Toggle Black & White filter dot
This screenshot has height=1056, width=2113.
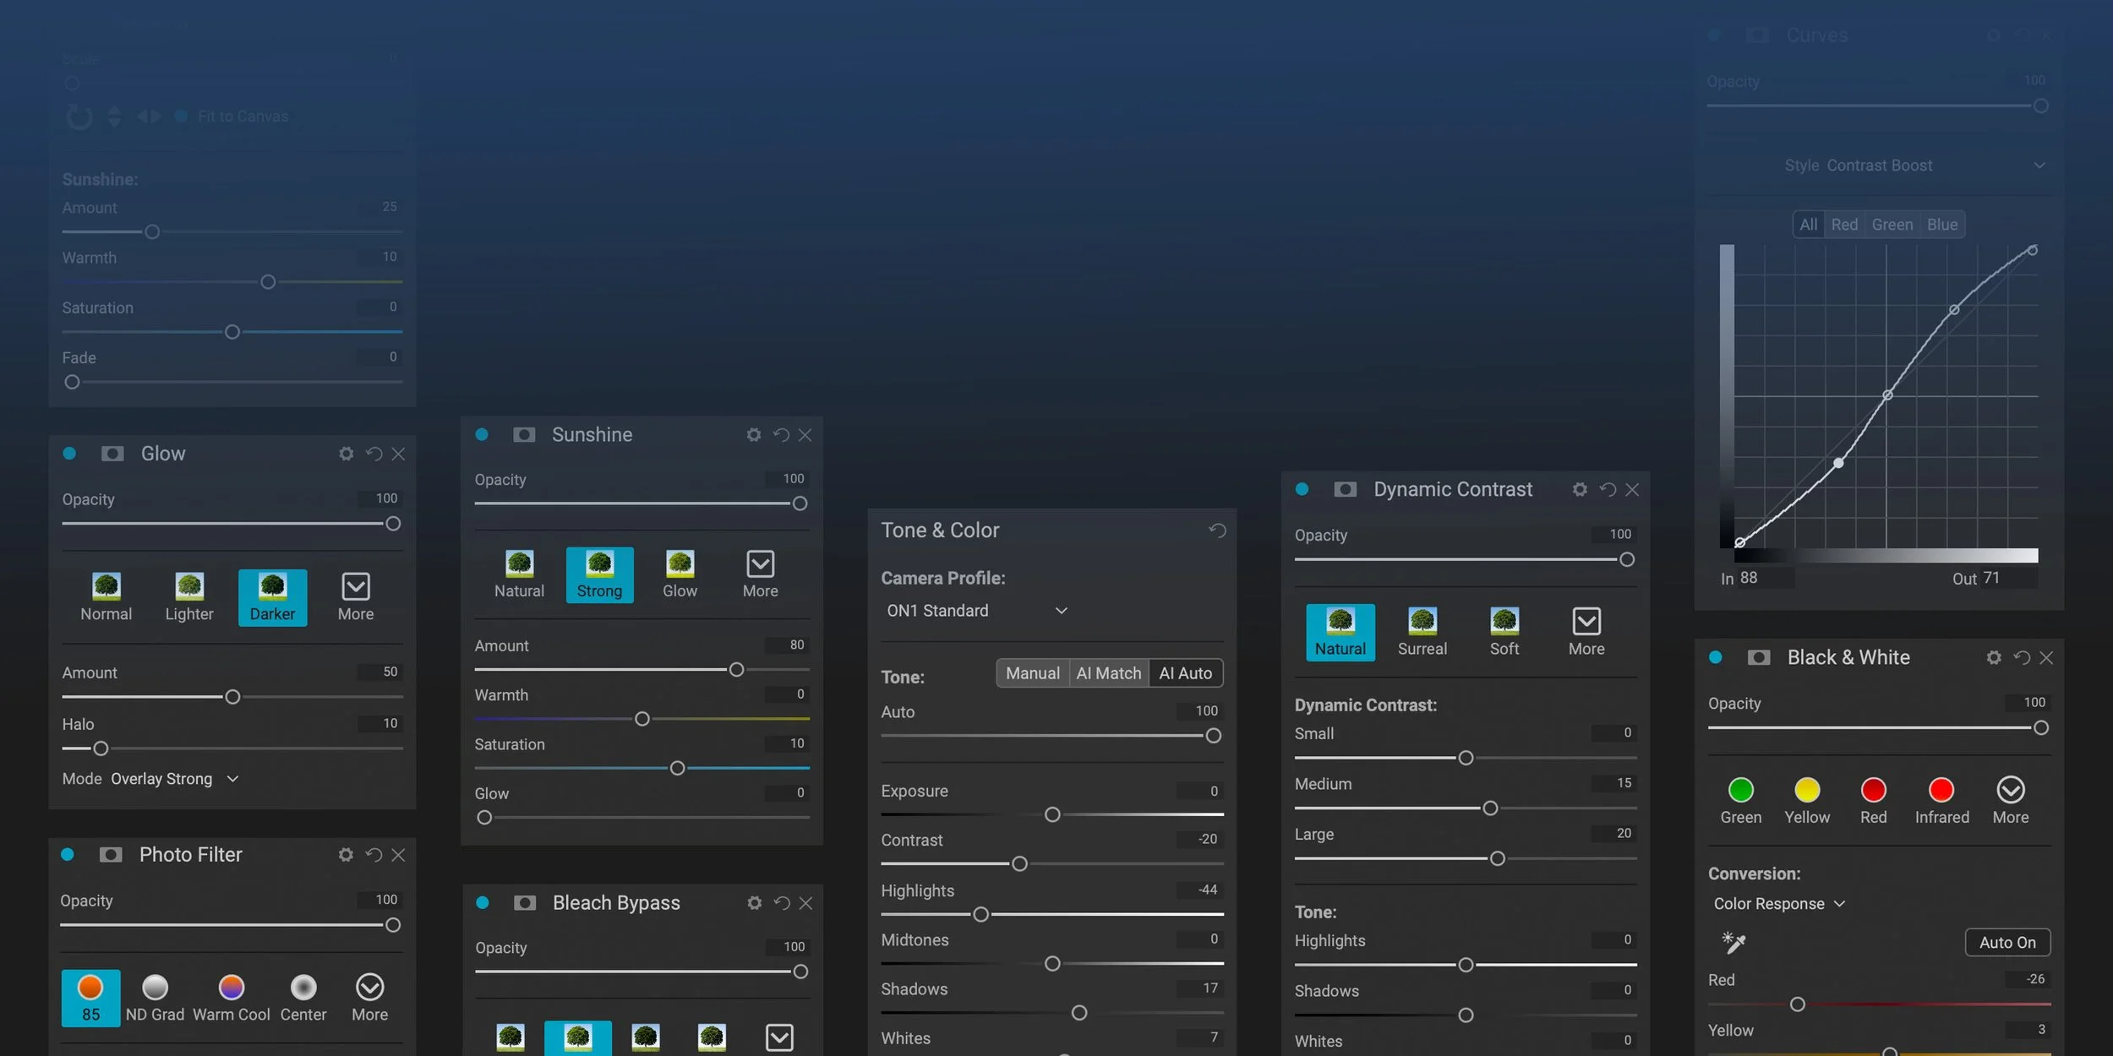[x=1715, y=658]
